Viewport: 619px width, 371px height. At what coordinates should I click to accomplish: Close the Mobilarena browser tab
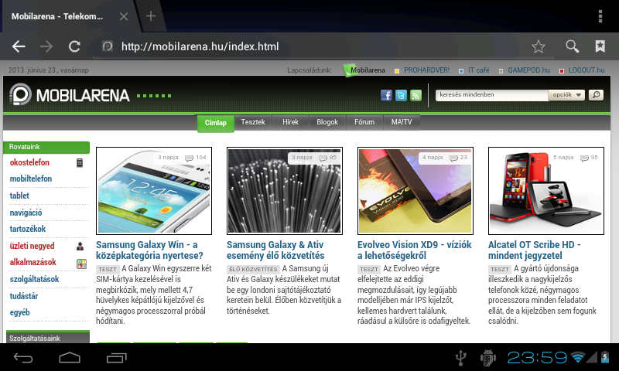[x=124, y=16]
